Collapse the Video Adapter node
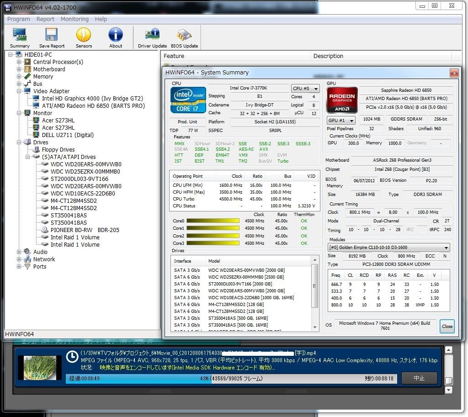The image size is (468, 417). click(x=19, y=91)
